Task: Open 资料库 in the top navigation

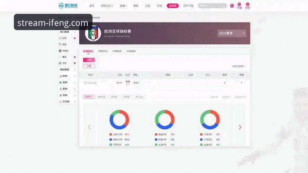Action: (x=173, y=6)
